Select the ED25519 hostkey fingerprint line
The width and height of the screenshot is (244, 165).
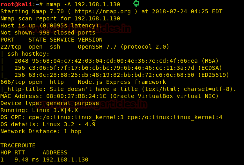pos(122,75)
